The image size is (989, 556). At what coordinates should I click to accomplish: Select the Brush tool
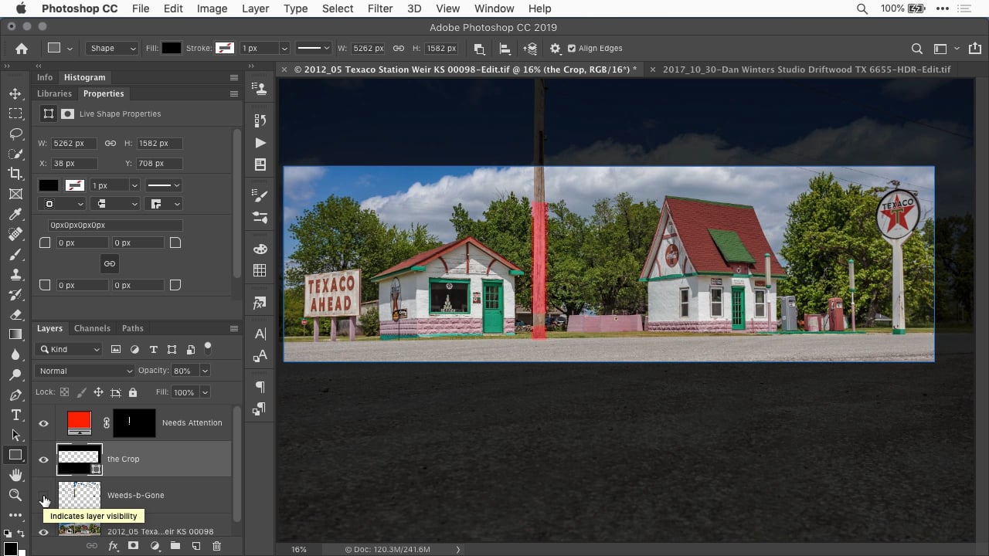[15, 254]
